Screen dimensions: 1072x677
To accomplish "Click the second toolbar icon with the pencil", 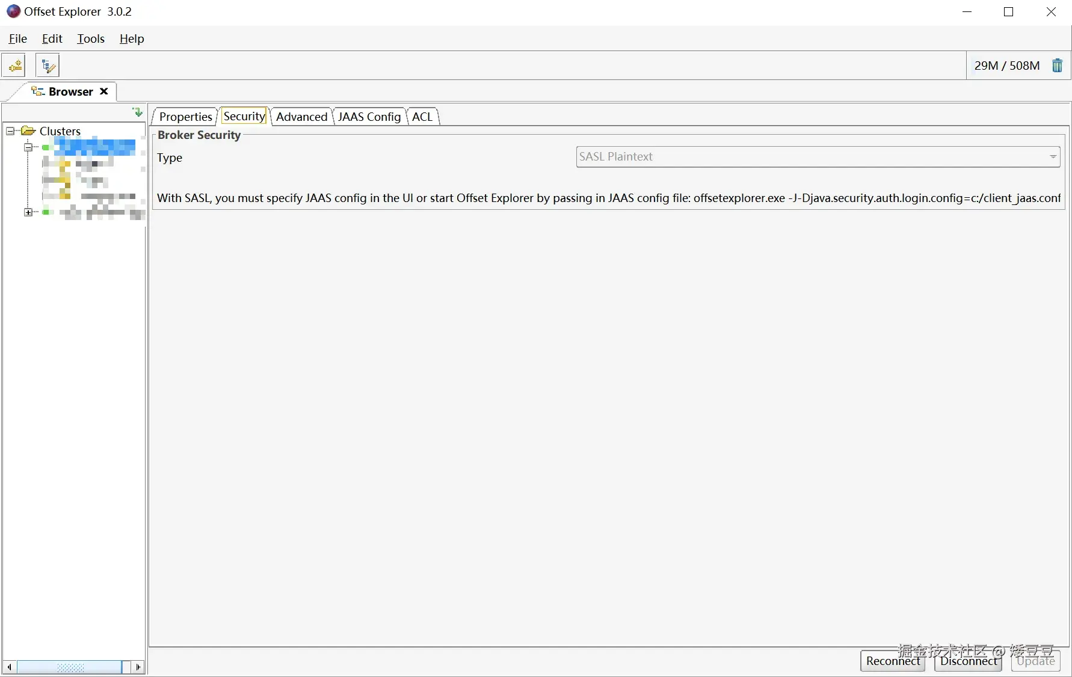I will [48, 65].
